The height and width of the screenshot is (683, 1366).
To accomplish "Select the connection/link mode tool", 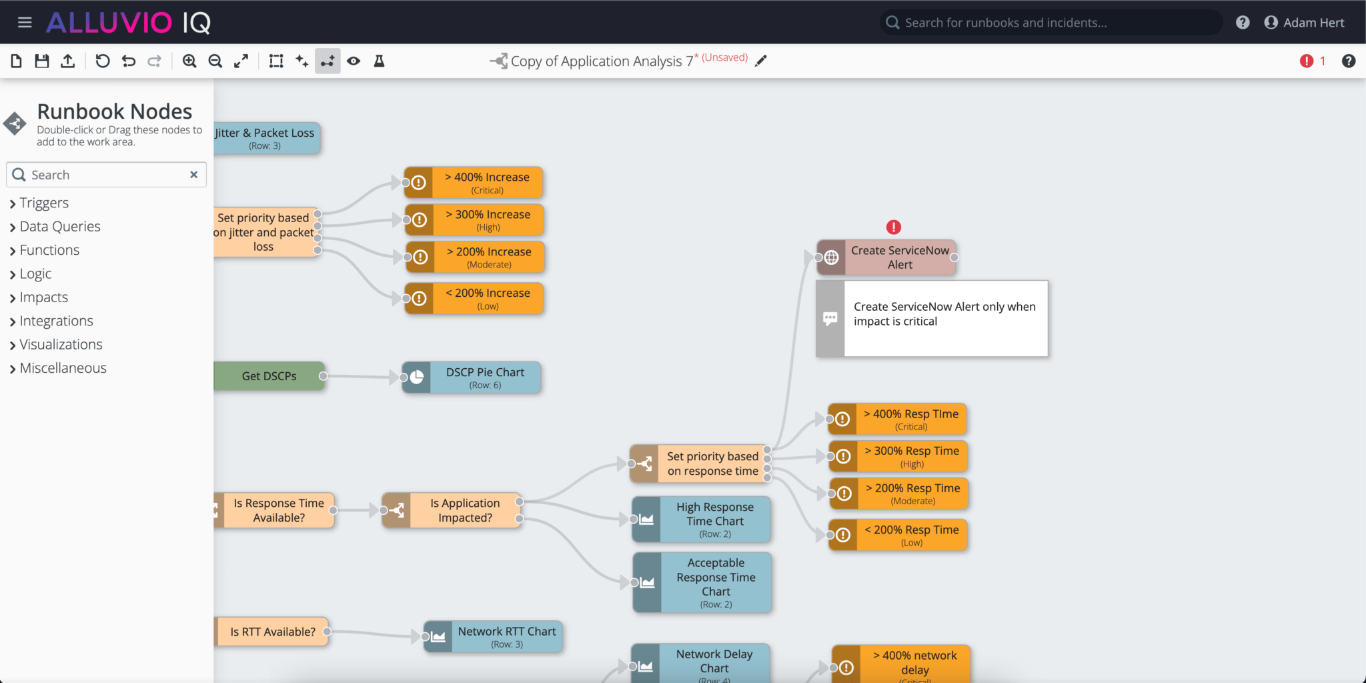I will click(x=327, y=61).
